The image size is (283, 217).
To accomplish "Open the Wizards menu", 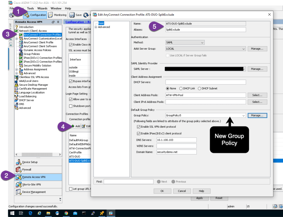I will [x=42, y=9].
